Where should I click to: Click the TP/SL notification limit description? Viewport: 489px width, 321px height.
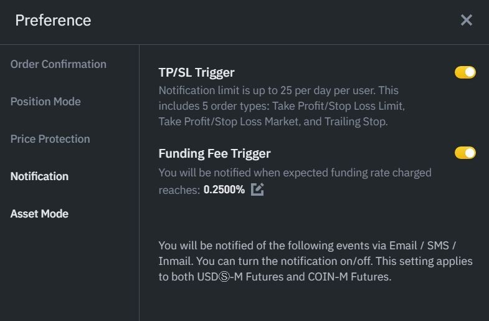pos(282,106)
